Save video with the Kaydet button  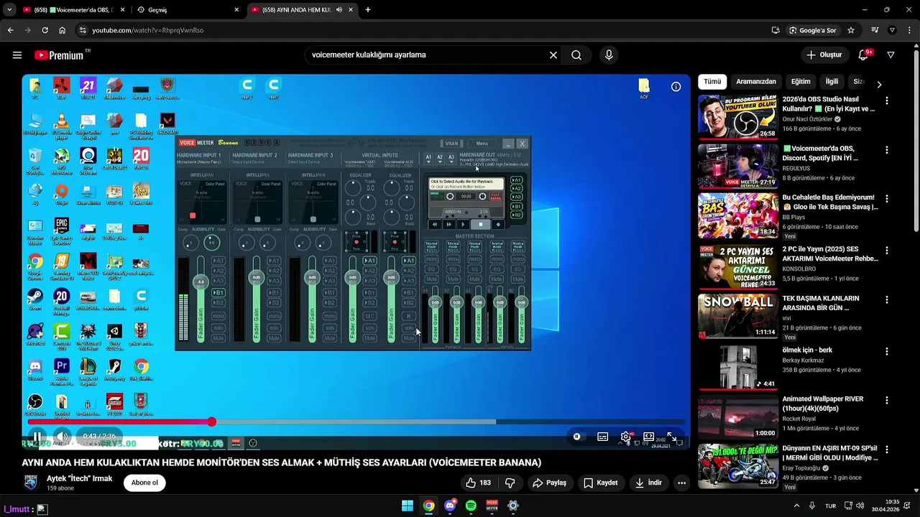pyautogui.click(x=600, y=483)
